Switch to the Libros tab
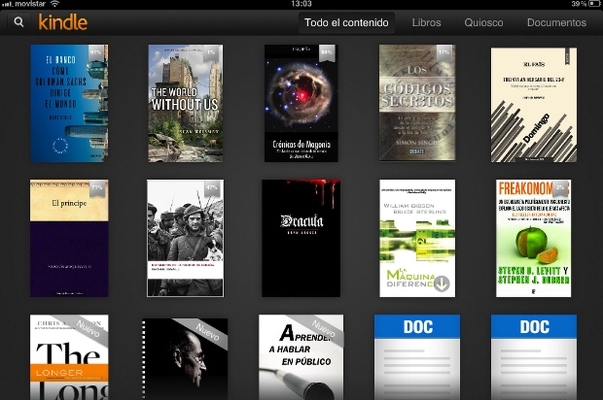The image size is (603, 400). 427,23
